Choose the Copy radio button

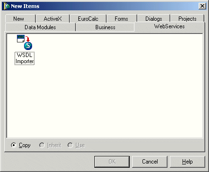(x=21, y=145)
